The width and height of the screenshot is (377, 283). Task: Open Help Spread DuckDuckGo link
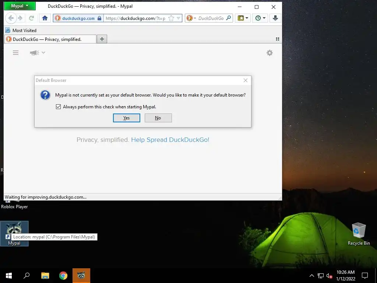pos(170,140)
